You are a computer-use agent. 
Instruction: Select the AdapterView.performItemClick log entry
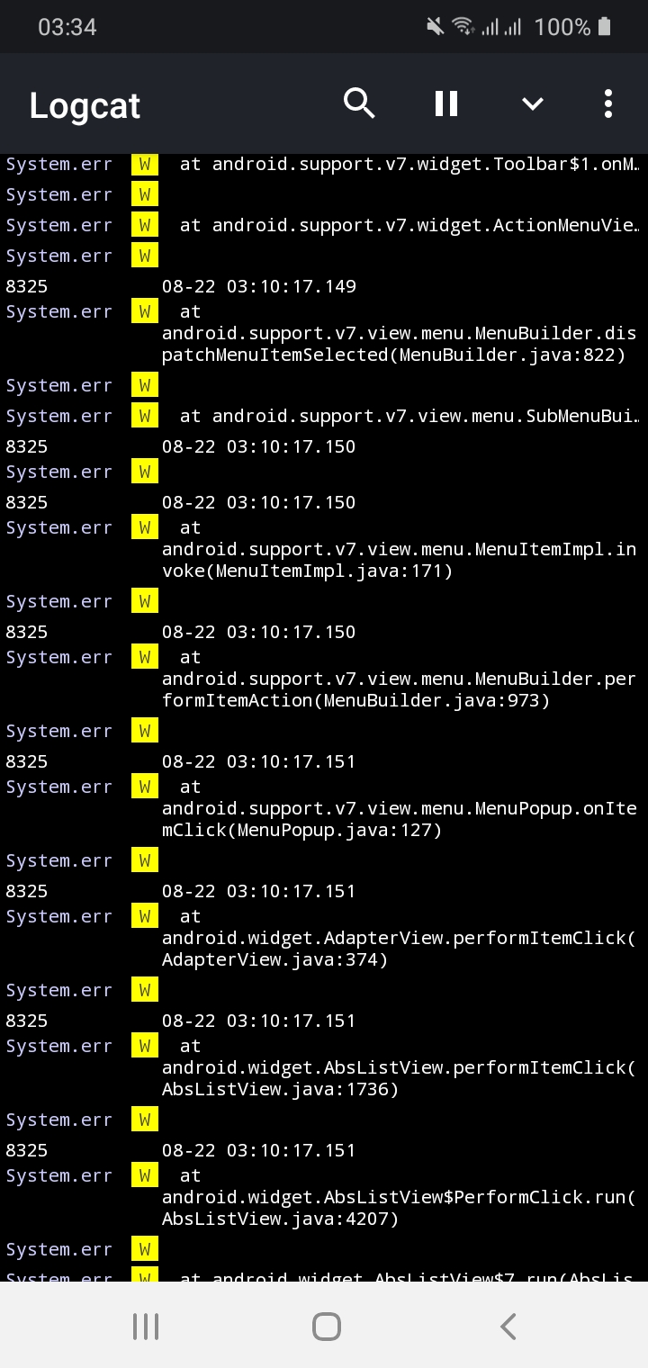[398, 938]
